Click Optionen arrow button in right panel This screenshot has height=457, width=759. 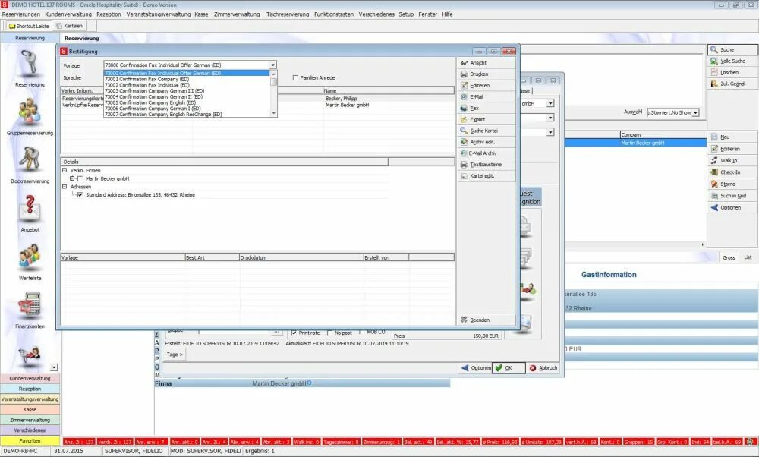point(732,207)
